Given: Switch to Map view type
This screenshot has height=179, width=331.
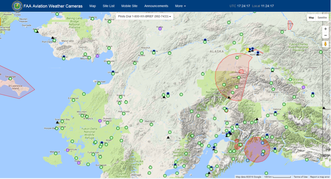Looking at the screenshot, I should click(x=311, y=18).
